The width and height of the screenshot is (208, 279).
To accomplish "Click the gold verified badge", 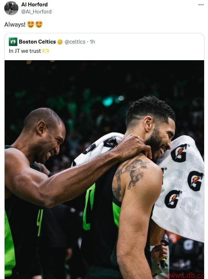I will click(60, 42).
